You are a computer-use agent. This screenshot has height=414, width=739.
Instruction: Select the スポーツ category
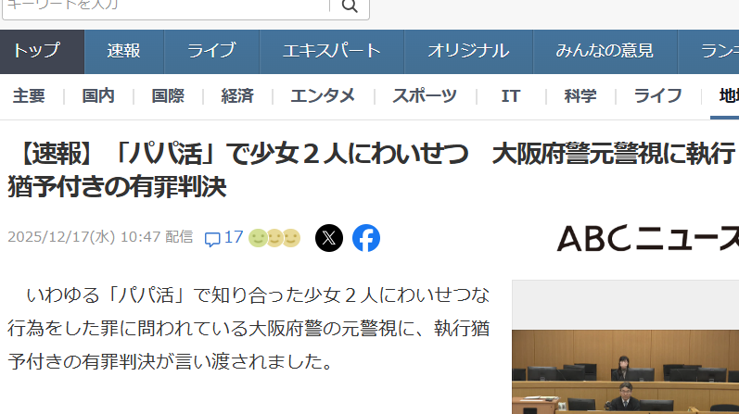click(425, 96)
